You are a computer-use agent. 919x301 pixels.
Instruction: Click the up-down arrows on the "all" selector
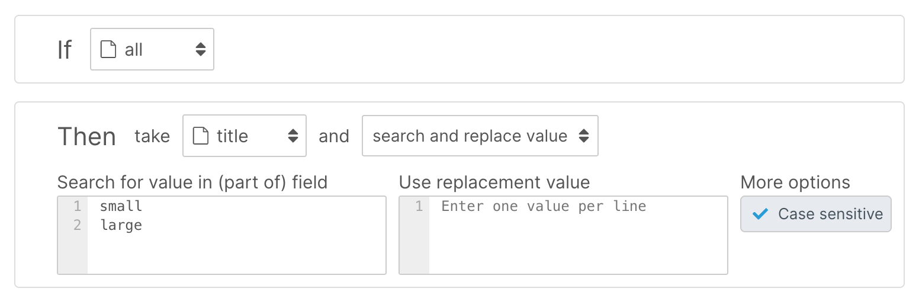[201, 50]
